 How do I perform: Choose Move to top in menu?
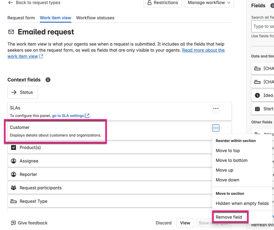(228, 151)
